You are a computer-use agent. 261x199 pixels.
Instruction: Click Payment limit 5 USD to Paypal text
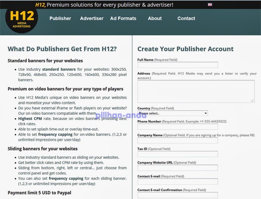(40, 192)
